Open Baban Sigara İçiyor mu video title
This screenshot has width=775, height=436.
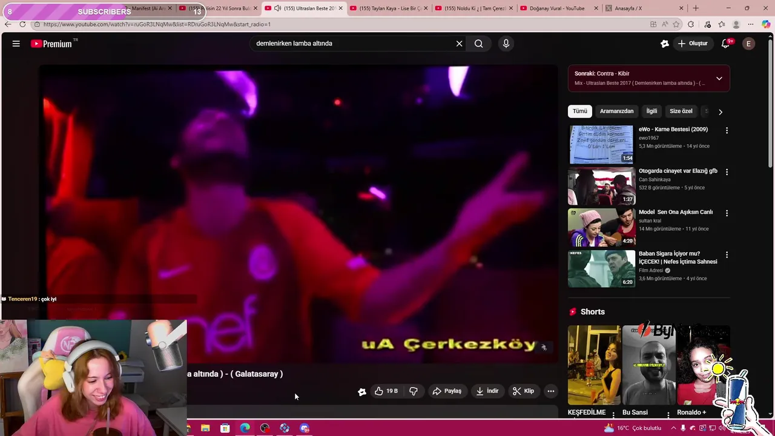pos(678,258)
